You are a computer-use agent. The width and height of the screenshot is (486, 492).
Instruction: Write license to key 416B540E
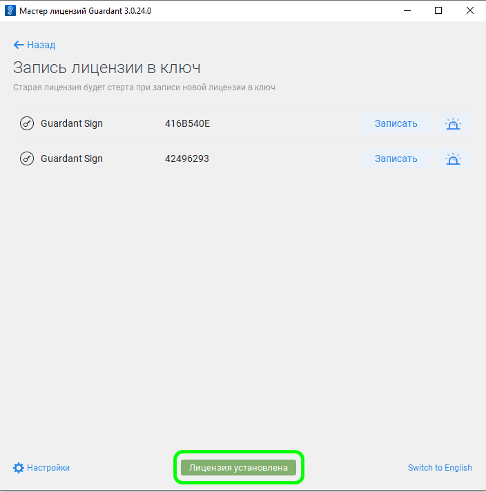click(396, 123)
